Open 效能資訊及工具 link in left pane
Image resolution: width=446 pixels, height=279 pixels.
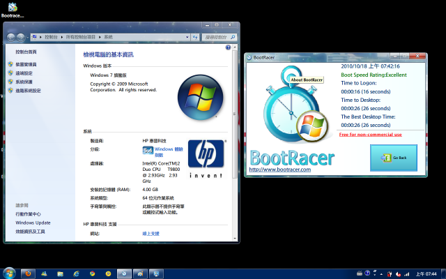(x=30, y=232)
